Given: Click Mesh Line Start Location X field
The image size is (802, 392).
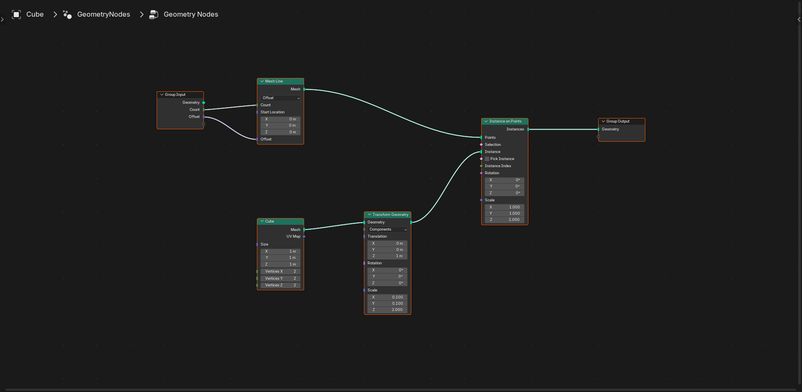Looking at the screenshot, I should pyautogui.click(x=280, y=119).
